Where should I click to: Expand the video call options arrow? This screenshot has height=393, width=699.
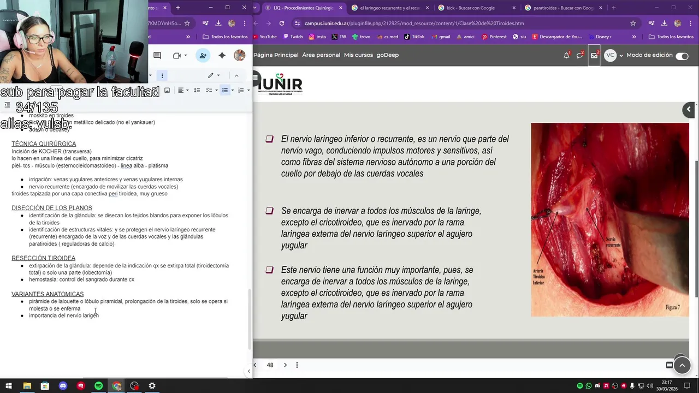tap(186, 56)
